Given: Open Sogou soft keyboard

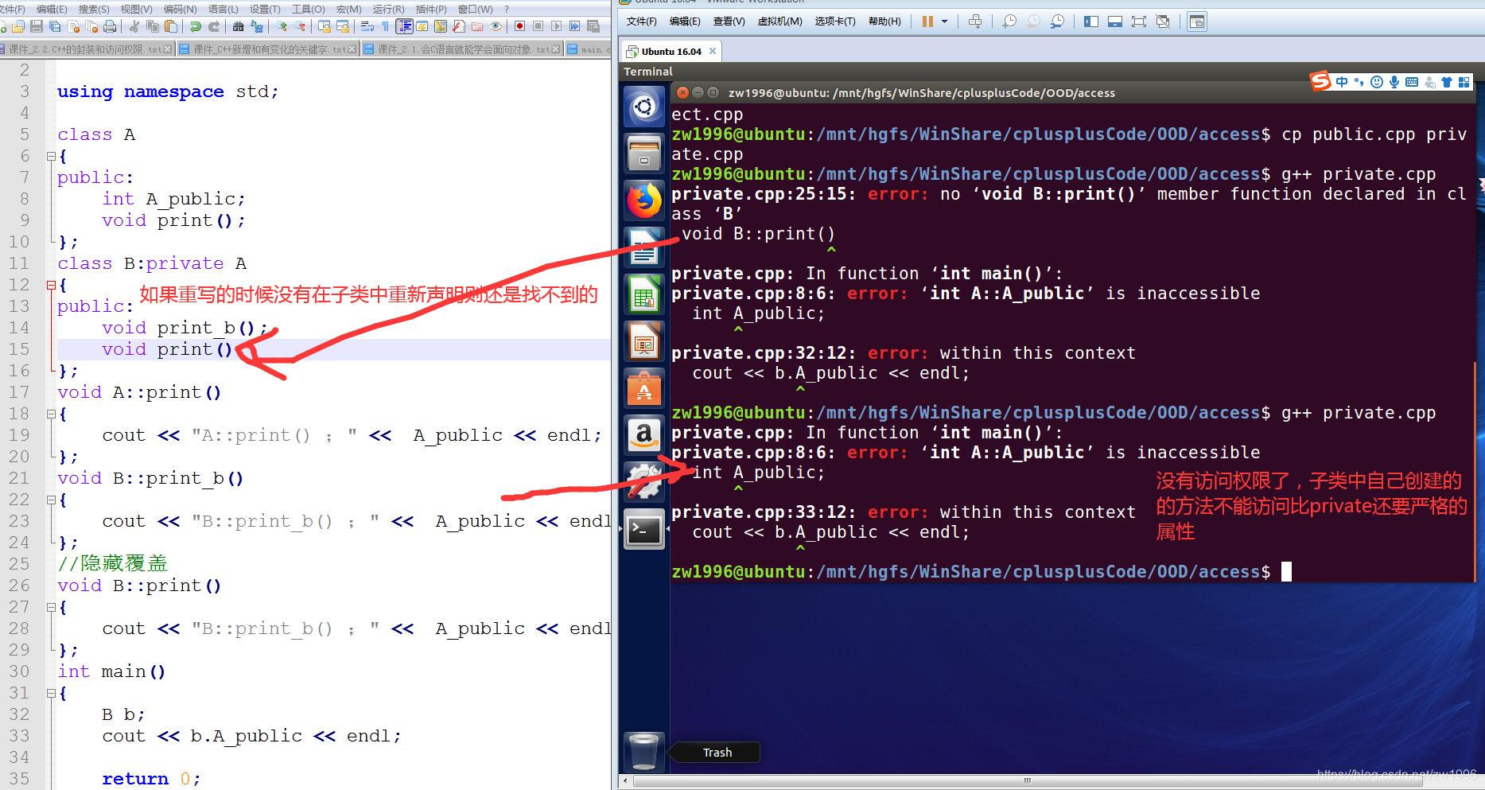Looking at the screenshot, I should point(1412,81).
